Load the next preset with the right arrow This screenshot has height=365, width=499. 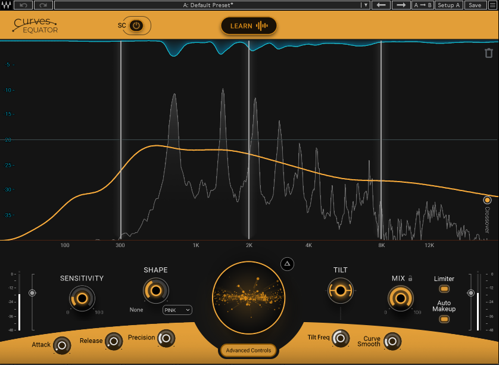click(x=401, y=5)
